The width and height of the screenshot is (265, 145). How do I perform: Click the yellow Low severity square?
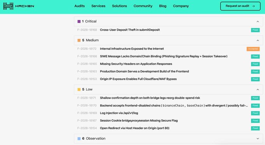(79, 90)
